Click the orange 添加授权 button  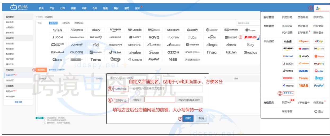[41, 70]
